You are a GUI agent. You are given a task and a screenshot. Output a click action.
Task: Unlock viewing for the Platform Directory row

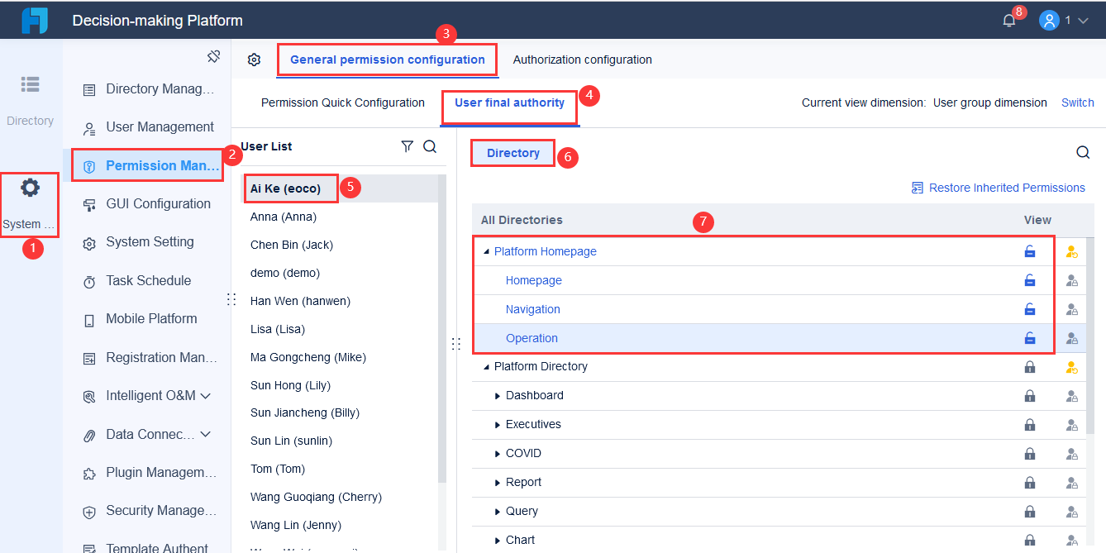(1030, 366)
